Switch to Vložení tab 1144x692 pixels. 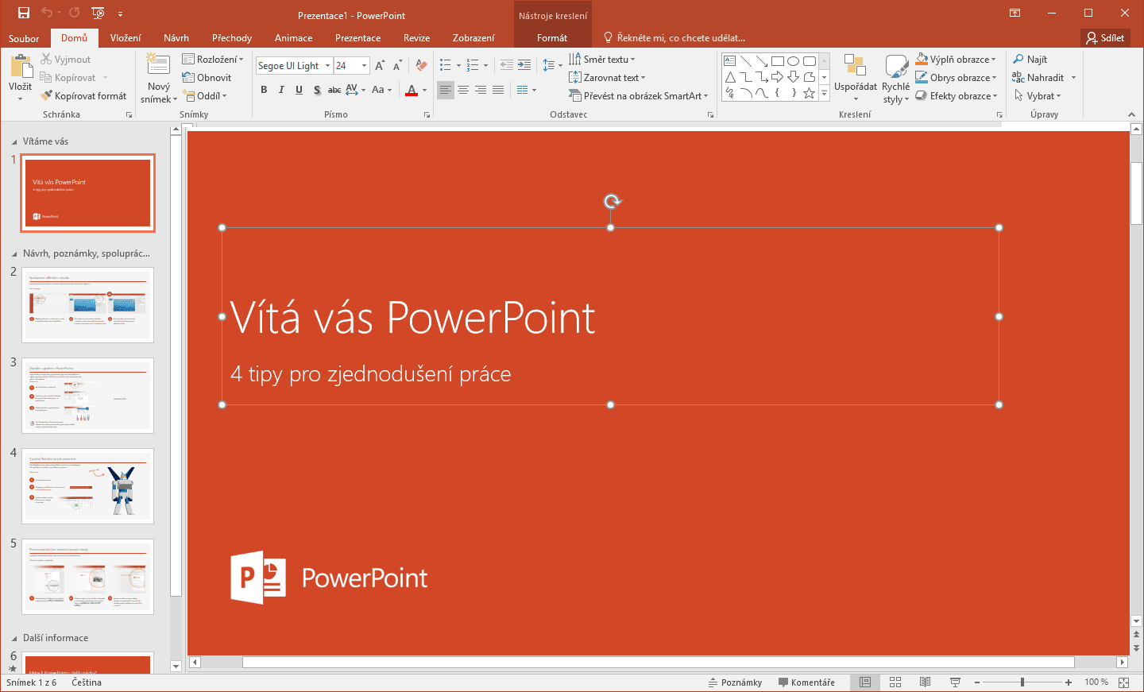126,38
